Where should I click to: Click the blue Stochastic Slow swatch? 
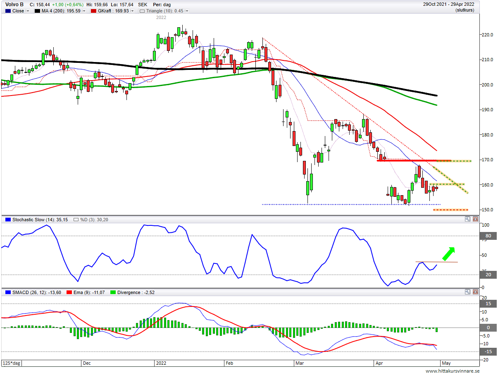(x=7, y=220)
